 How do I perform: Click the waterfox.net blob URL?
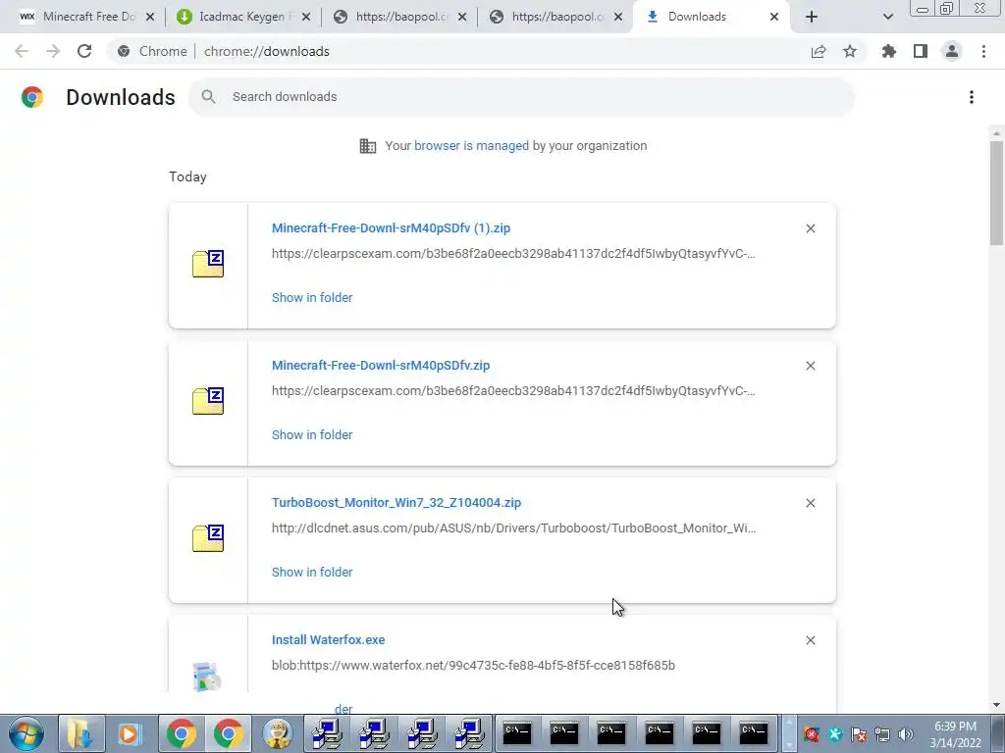(473, 666)
